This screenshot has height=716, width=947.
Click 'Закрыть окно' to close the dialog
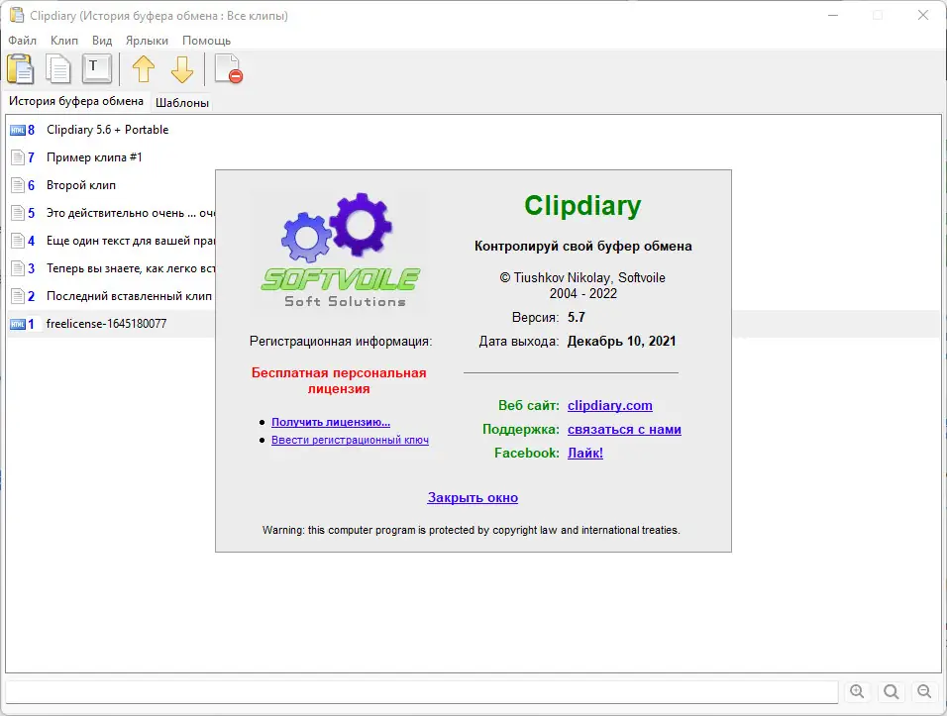click(x=473, y=497)
